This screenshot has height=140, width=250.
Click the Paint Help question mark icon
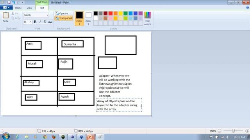point(248,8)
